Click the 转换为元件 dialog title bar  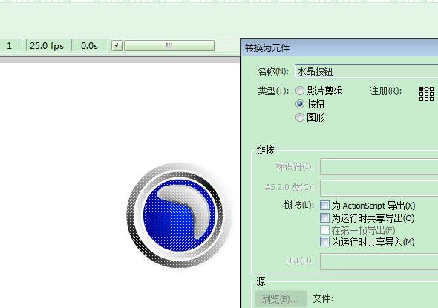[x=339, y=48]
